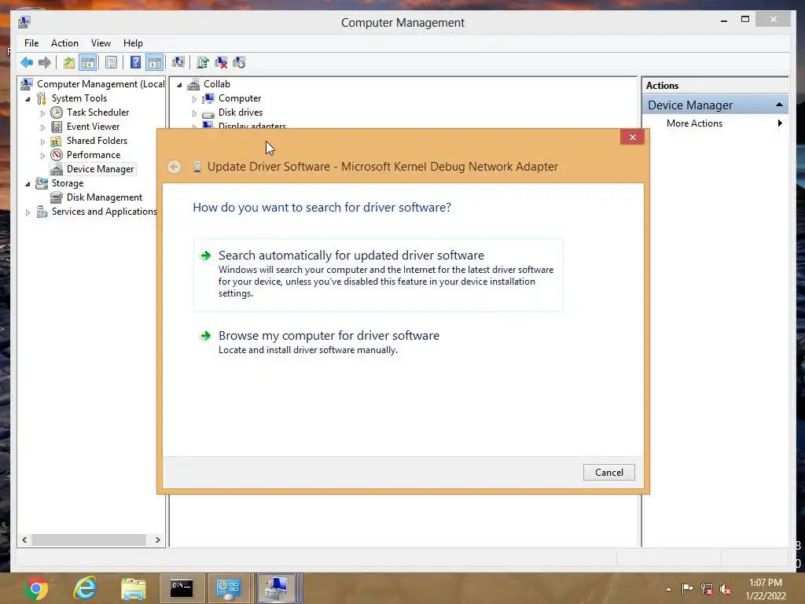Click Scan for hardware changes icon
Viewport: 805px width, 604px height.
(x=178, y=63)
